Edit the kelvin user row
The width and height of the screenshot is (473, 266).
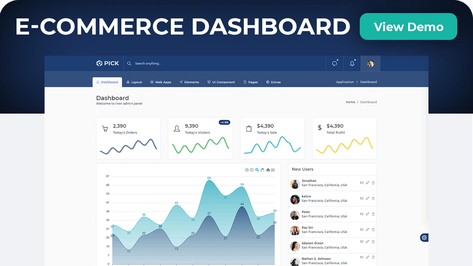point(368,198)
